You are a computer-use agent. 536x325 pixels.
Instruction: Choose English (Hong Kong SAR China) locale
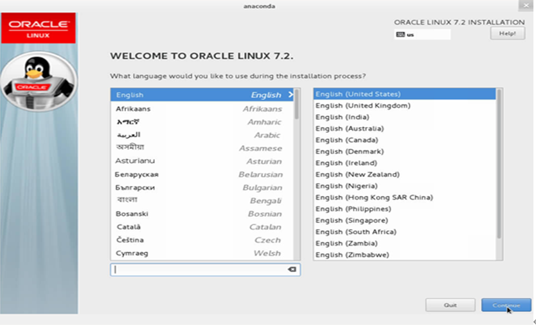pos(405,197)
